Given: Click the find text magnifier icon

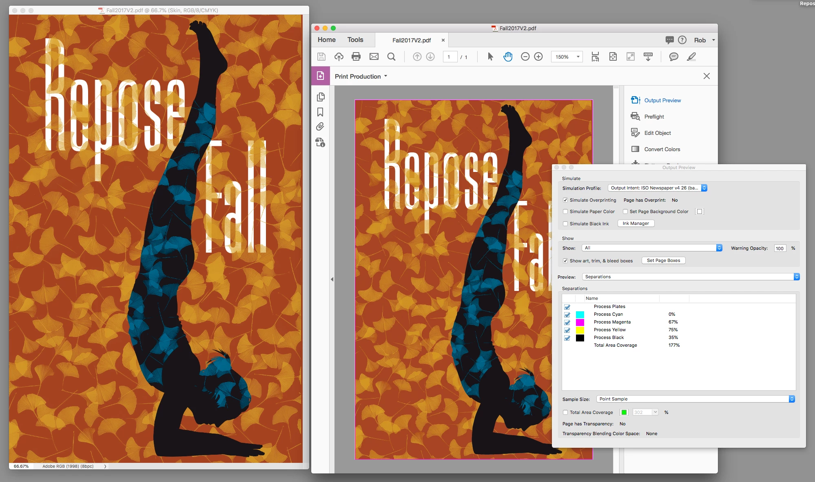Looking at the screenshot, I should coord(391,57).
